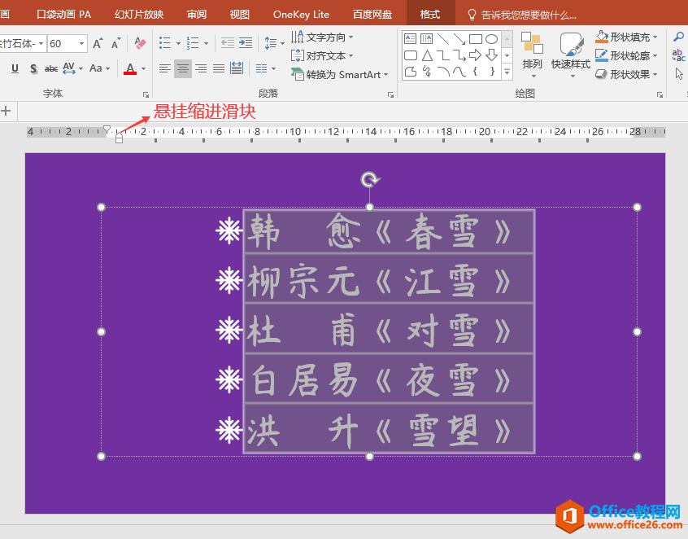Click the red font color swatch
The height and width of the screenshot is (539, 688).
130,68
